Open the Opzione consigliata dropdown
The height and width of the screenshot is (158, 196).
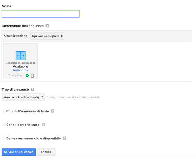tap(47, 36)
